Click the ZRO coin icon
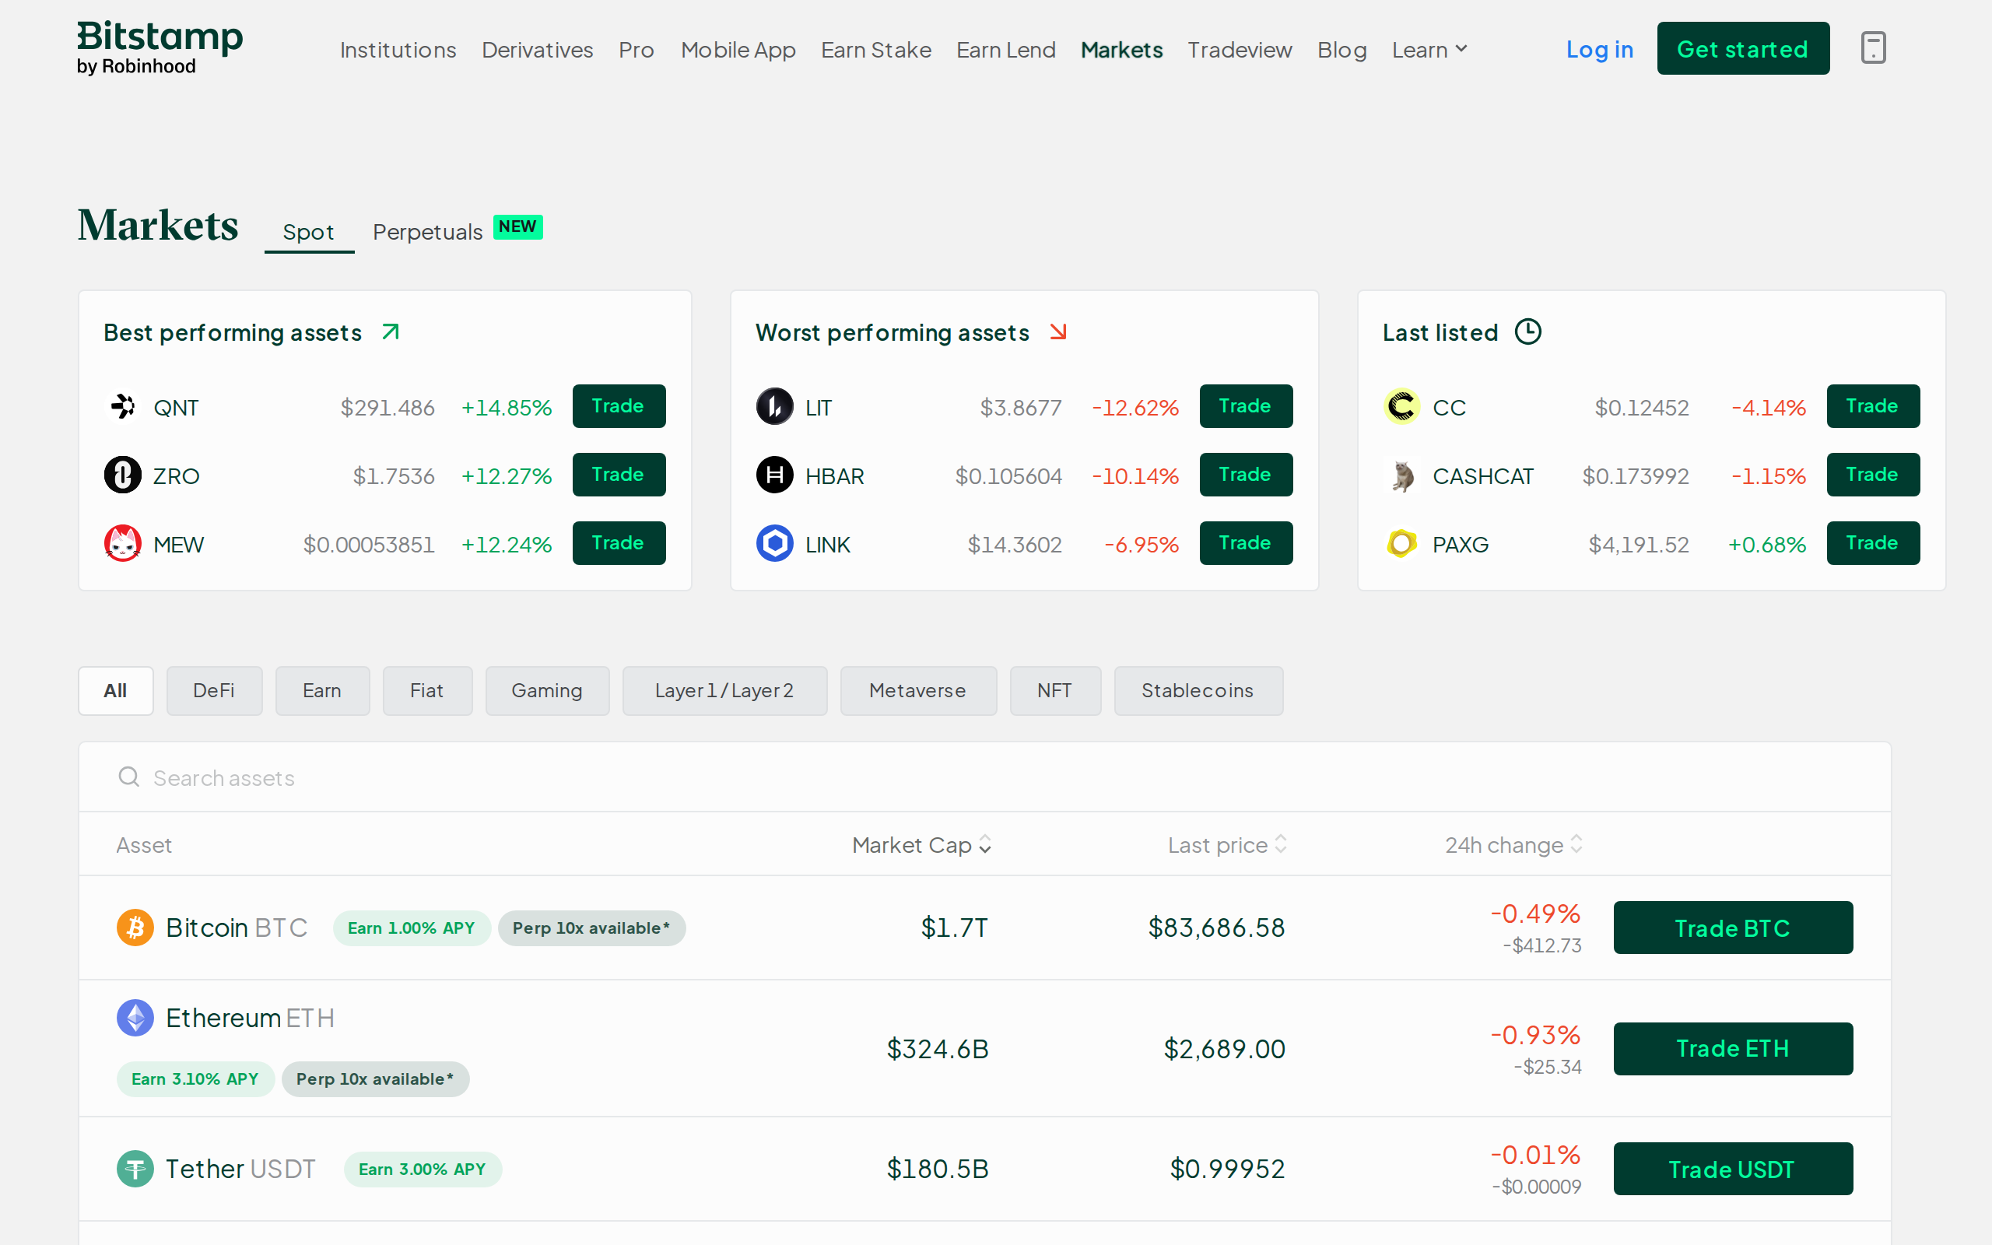 (123, 475)
